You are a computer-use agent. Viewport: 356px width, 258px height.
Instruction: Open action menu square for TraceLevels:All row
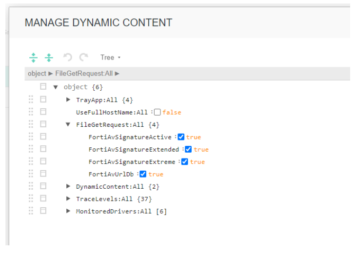[43, 198]
